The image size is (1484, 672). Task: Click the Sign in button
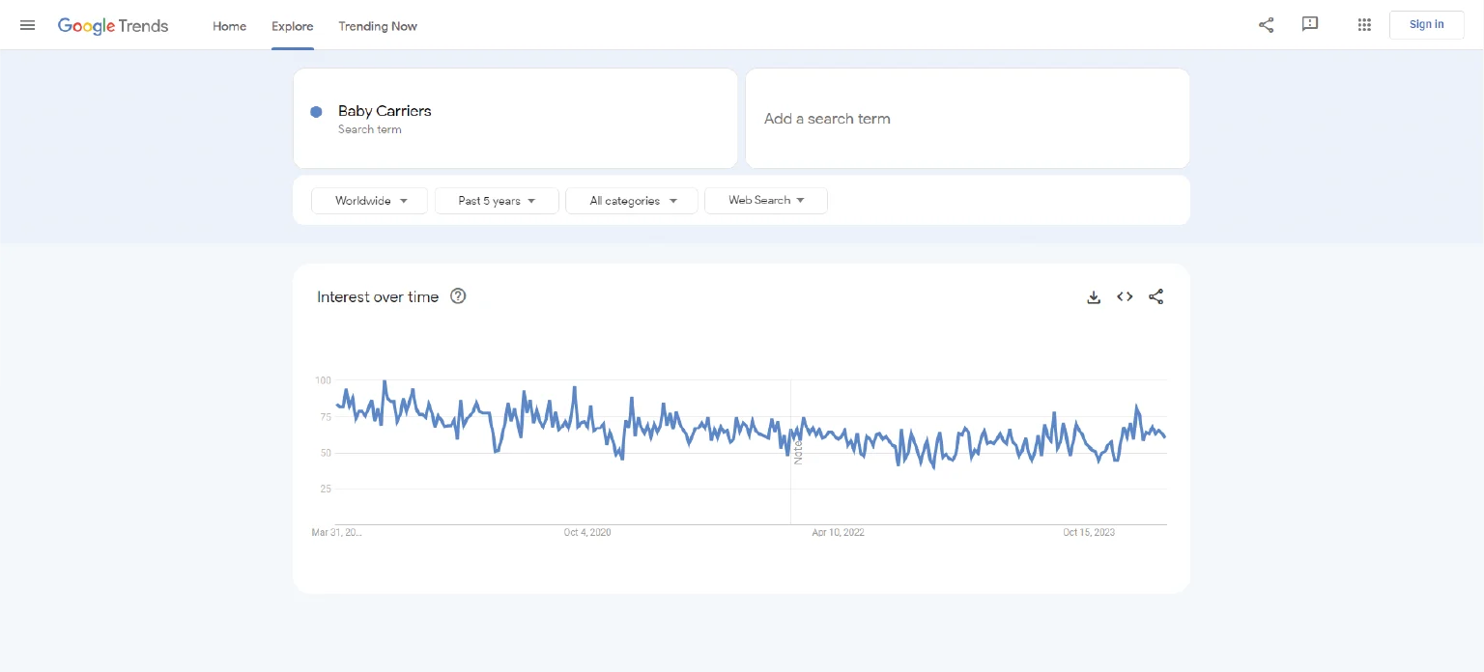tap(1426, 25)
